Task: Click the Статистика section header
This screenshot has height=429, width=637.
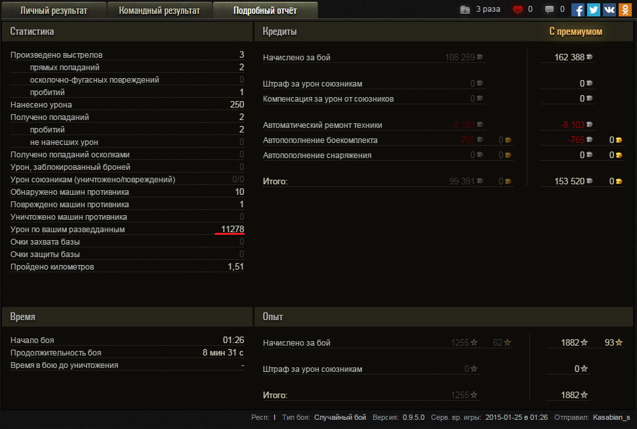Action: (x=31, y=31)
